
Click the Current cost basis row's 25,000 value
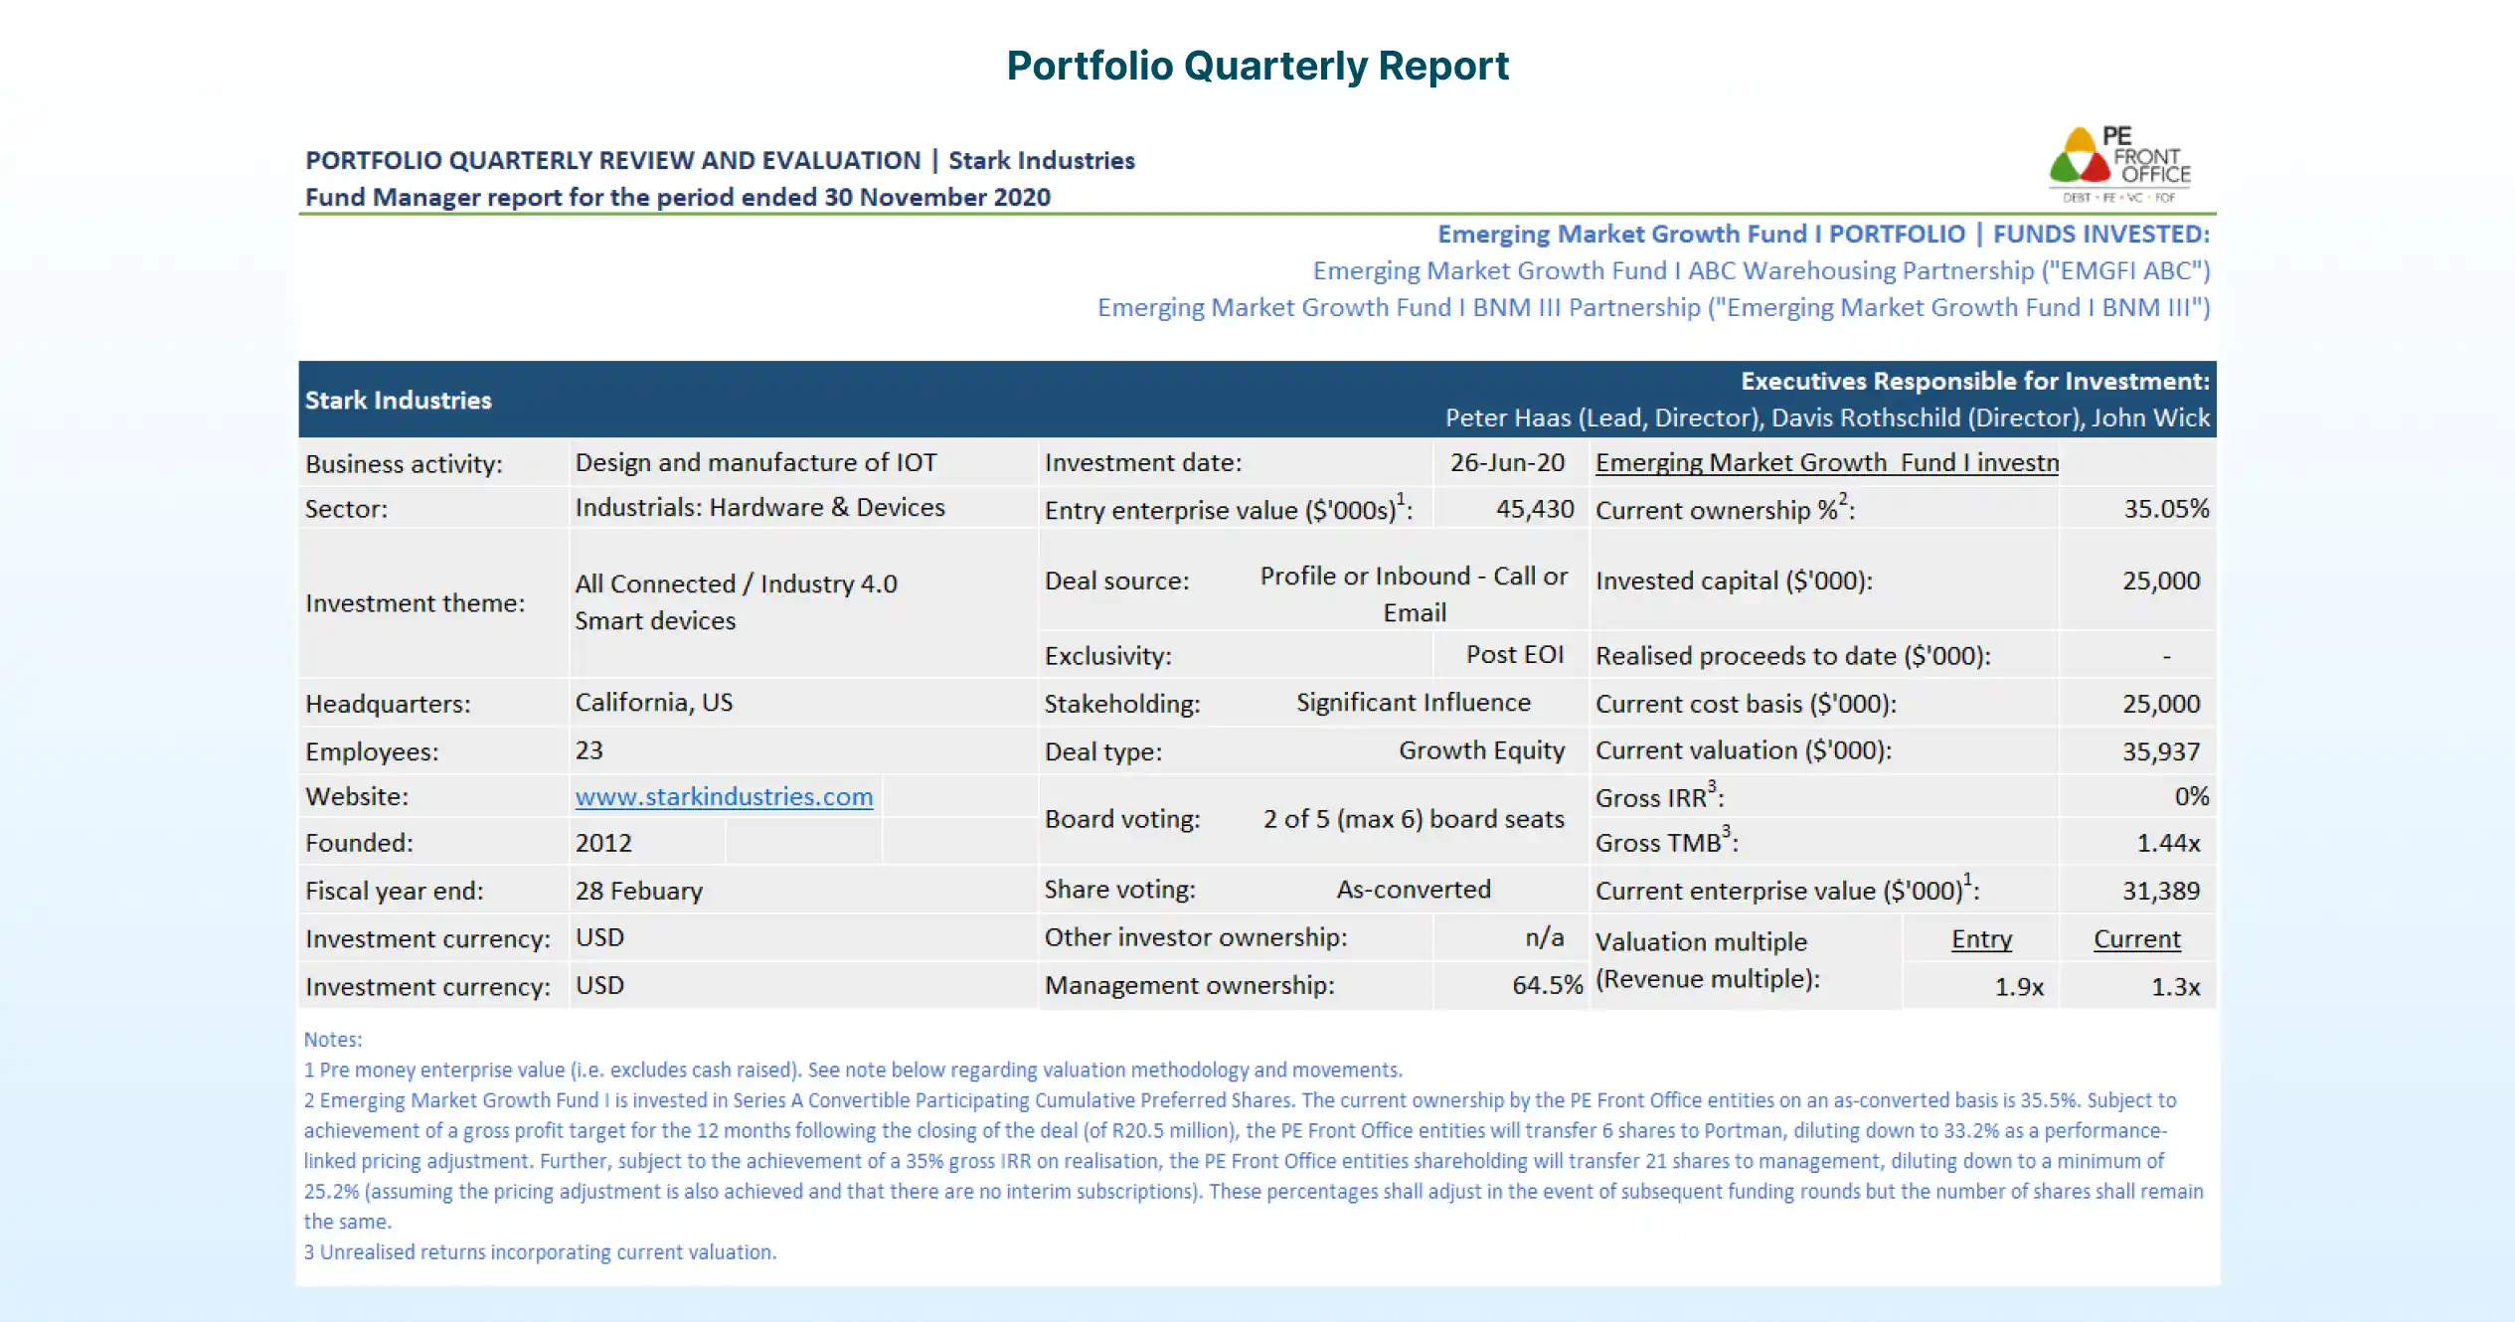[2161, 704]
